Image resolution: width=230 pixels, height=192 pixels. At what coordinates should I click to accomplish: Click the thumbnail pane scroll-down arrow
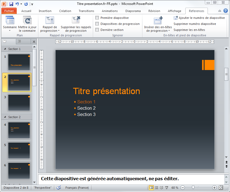[x=34, y=182]
